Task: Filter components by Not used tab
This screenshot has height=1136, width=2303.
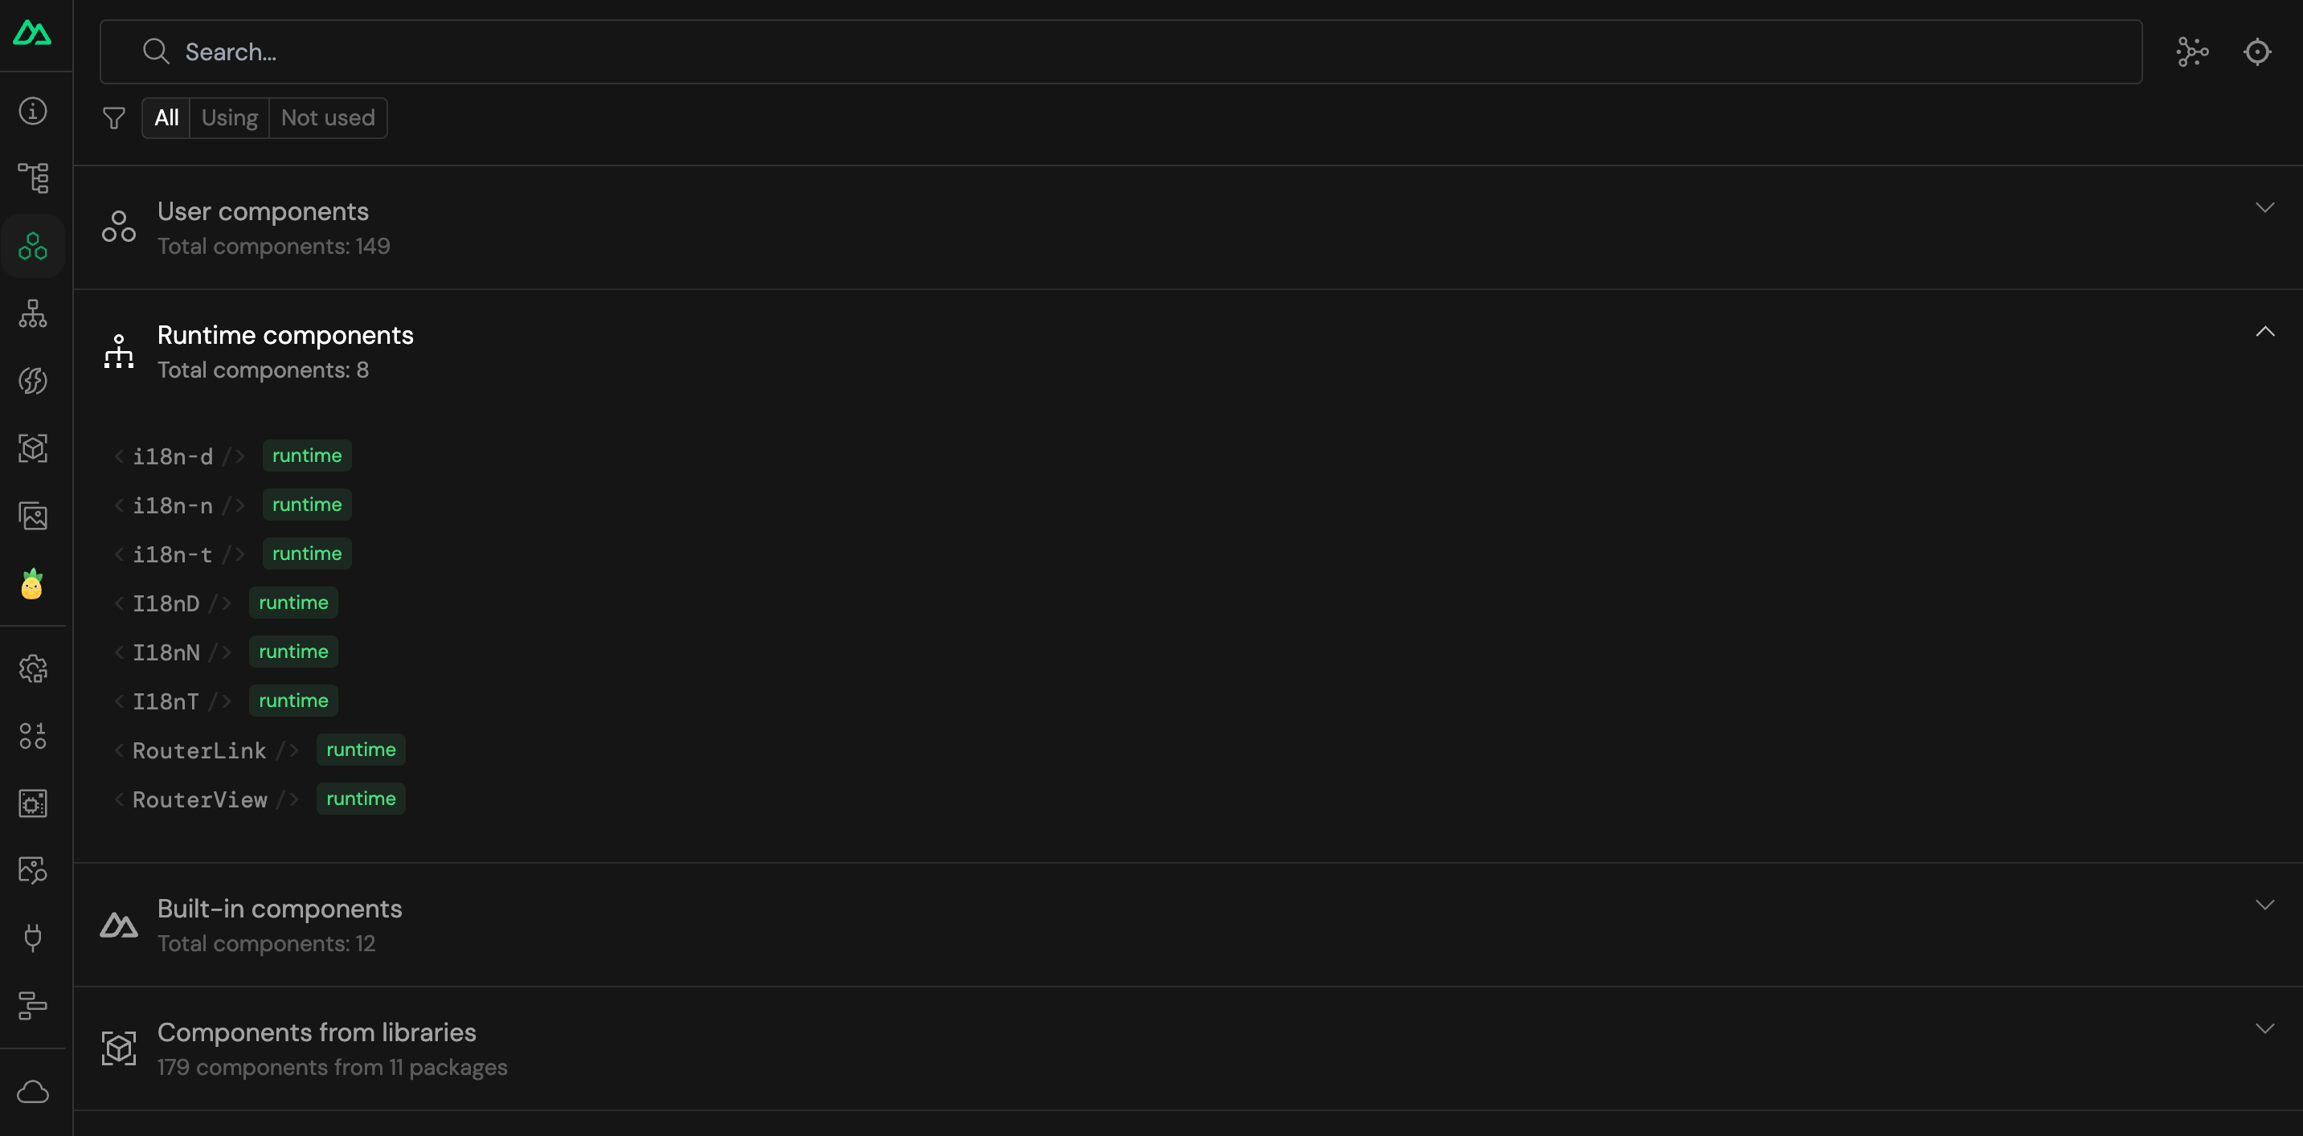Action: click(x=328, y=117)
